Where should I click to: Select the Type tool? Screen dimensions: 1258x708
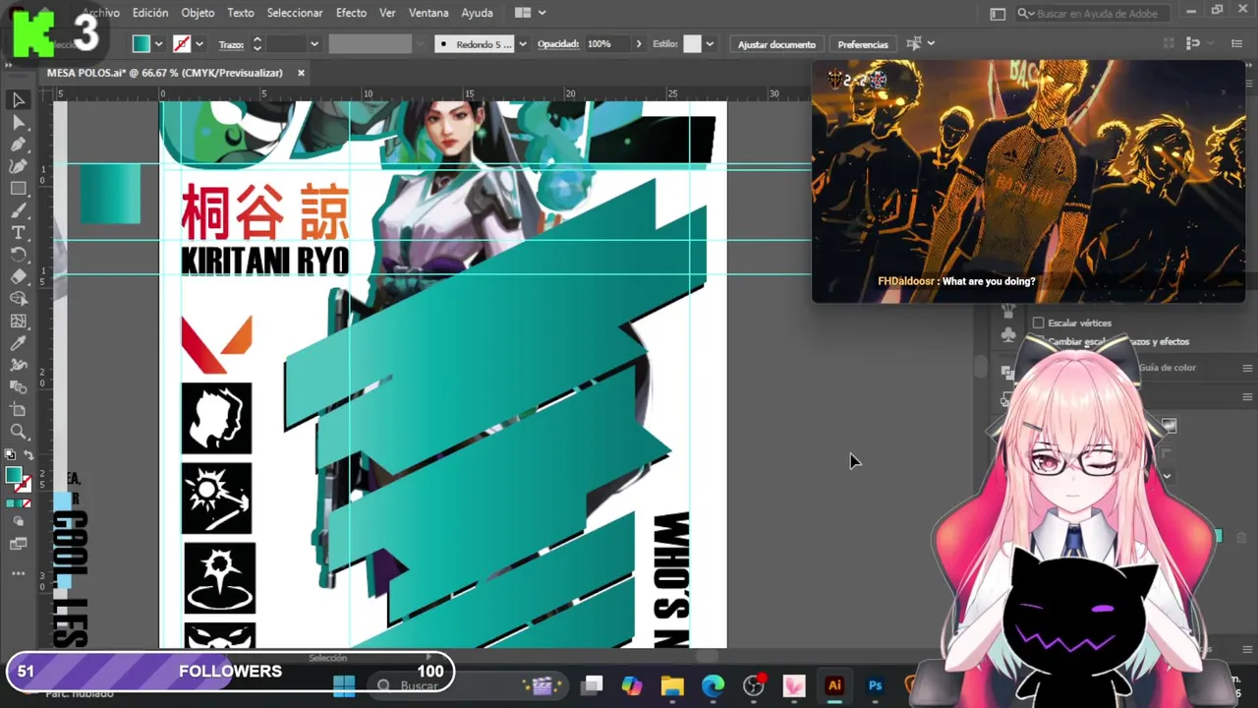click(x=18, y=233)
